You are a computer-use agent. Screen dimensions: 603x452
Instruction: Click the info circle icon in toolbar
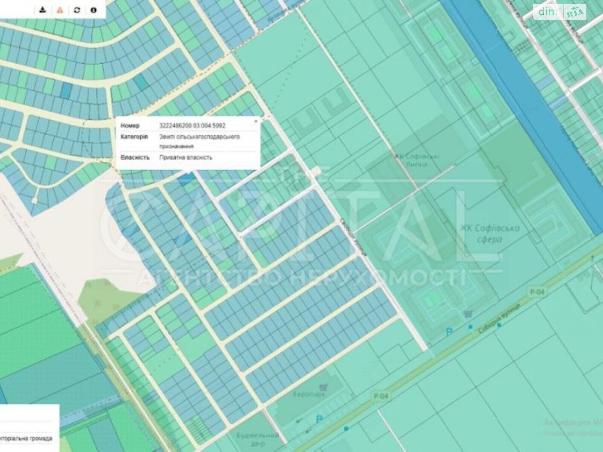pos(93,10)
